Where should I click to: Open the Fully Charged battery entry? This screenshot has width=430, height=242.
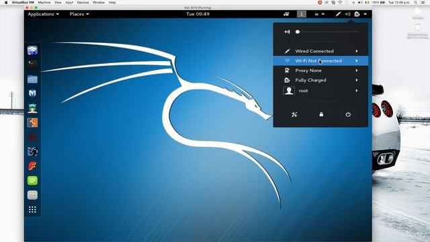320,80
